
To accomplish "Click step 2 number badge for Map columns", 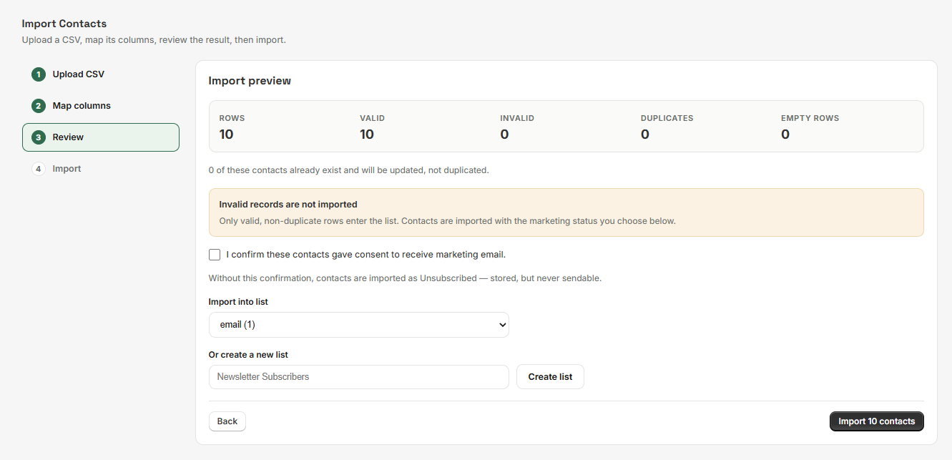I will click(x=39, y=106).
